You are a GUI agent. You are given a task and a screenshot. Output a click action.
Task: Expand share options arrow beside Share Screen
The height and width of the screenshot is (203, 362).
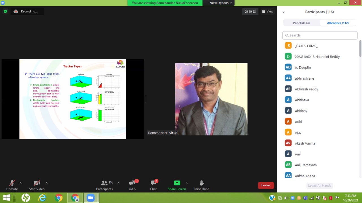[x=187, y=183]
